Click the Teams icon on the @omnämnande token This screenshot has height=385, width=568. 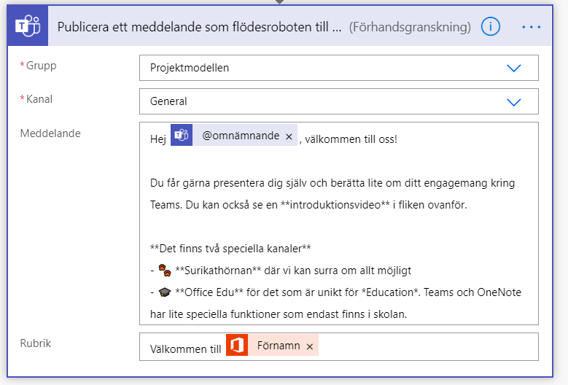(x=182, y=135)
